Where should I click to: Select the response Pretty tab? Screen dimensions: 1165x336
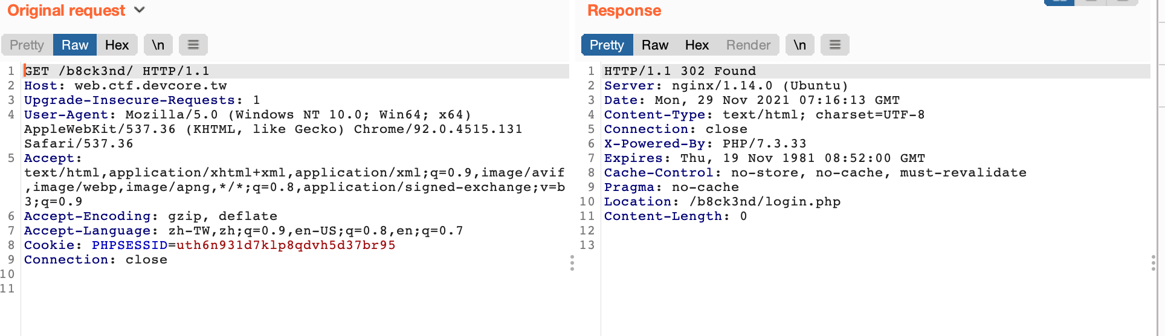(x=607, y=45)
